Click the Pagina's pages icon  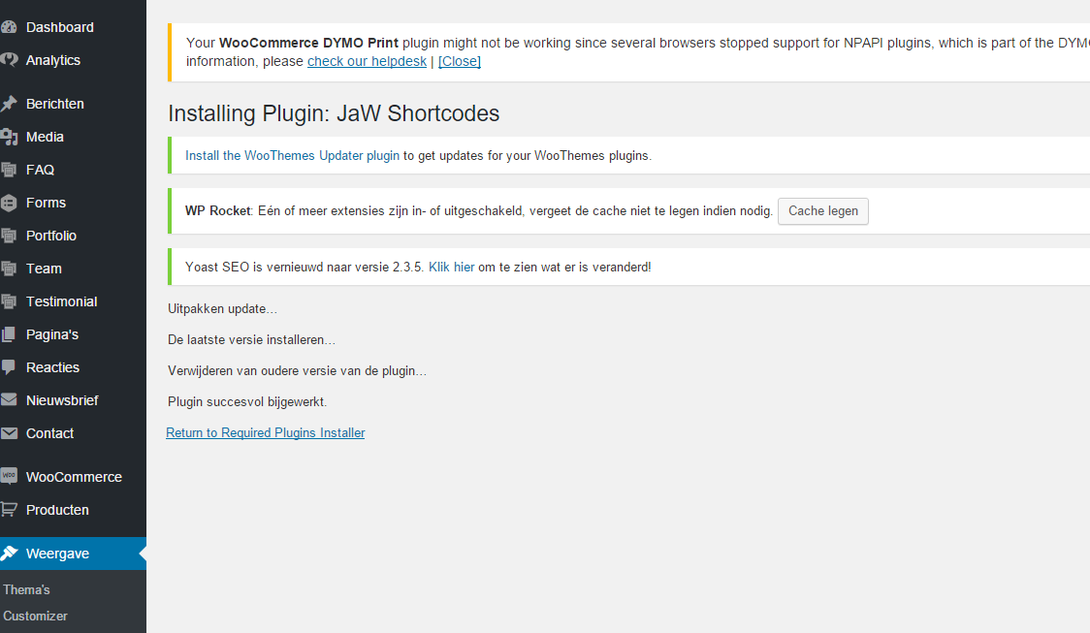pos(9,334)
